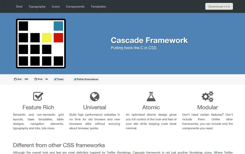
Task: Click the fork count 54
Action: 46,79
